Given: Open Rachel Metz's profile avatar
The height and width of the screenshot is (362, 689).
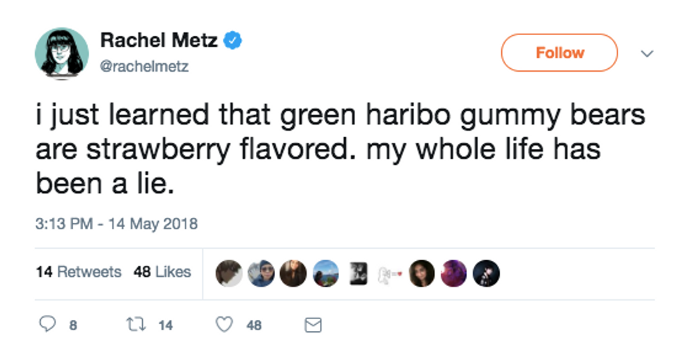Looking at the screenshot, I should (62, 53).
